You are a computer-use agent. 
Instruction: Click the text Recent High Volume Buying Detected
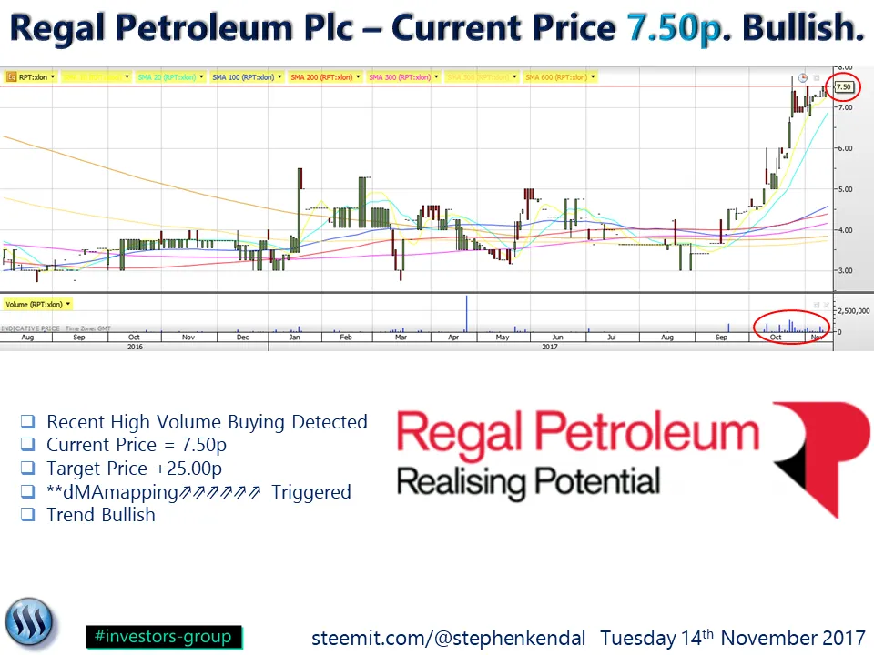point(207,422)
